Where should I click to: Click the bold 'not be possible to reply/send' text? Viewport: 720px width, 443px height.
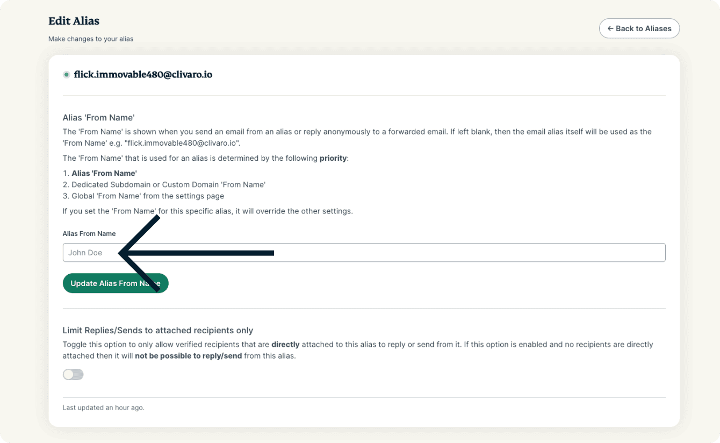click(x=188, y=355)
